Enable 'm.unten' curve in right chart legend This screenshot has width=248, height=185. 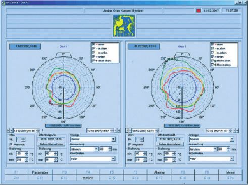point(212,53)
